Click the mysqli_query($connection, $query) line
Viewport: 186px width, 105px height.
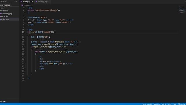tap(54, 44)
